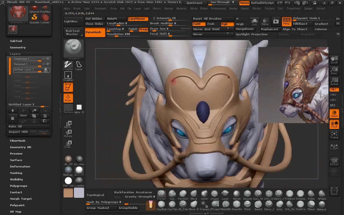Select the Layer brush icon
The image size is (344, 215).
coord(225,195)
